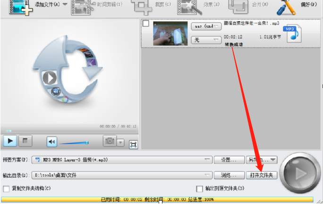Screen dimensions: 323x204
Task: Click the Crop tool icon
Action: point(141,7)
